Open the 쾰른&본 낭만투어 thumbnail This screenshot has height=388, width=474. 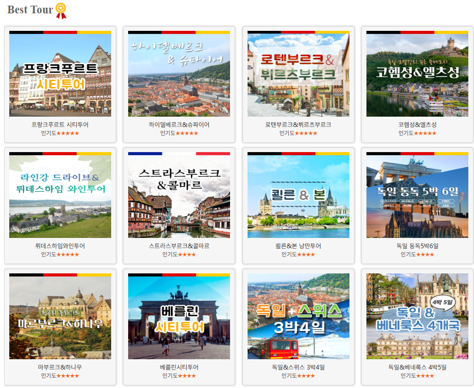point(298,195)
